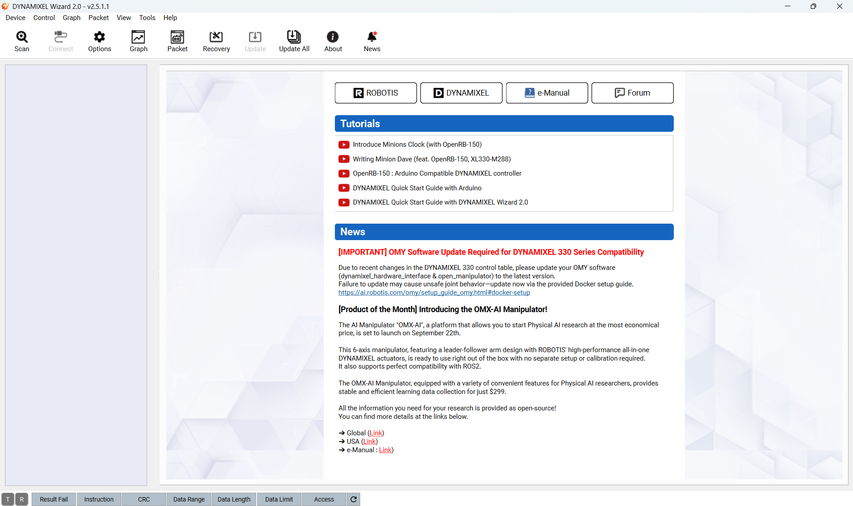Toggle the T filter button
The height and width of the screenshot is (506, 853).
click(8, 499)
